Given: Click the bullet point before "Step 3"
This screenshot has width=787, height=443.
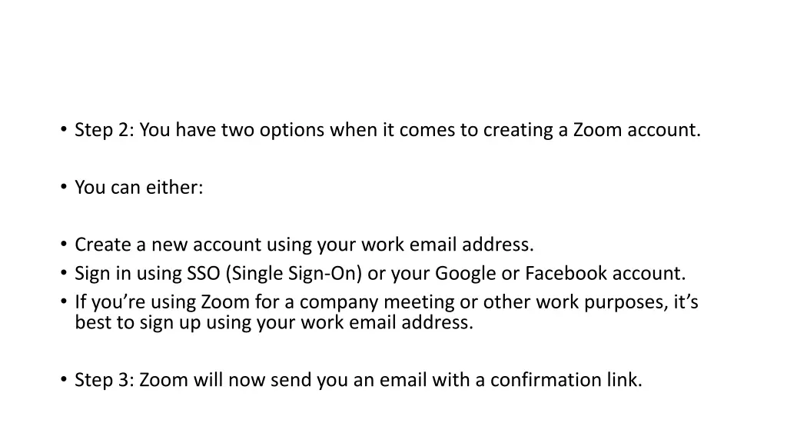Looking at the screenshot, I should pyautogui.click(x=62, y=380).
